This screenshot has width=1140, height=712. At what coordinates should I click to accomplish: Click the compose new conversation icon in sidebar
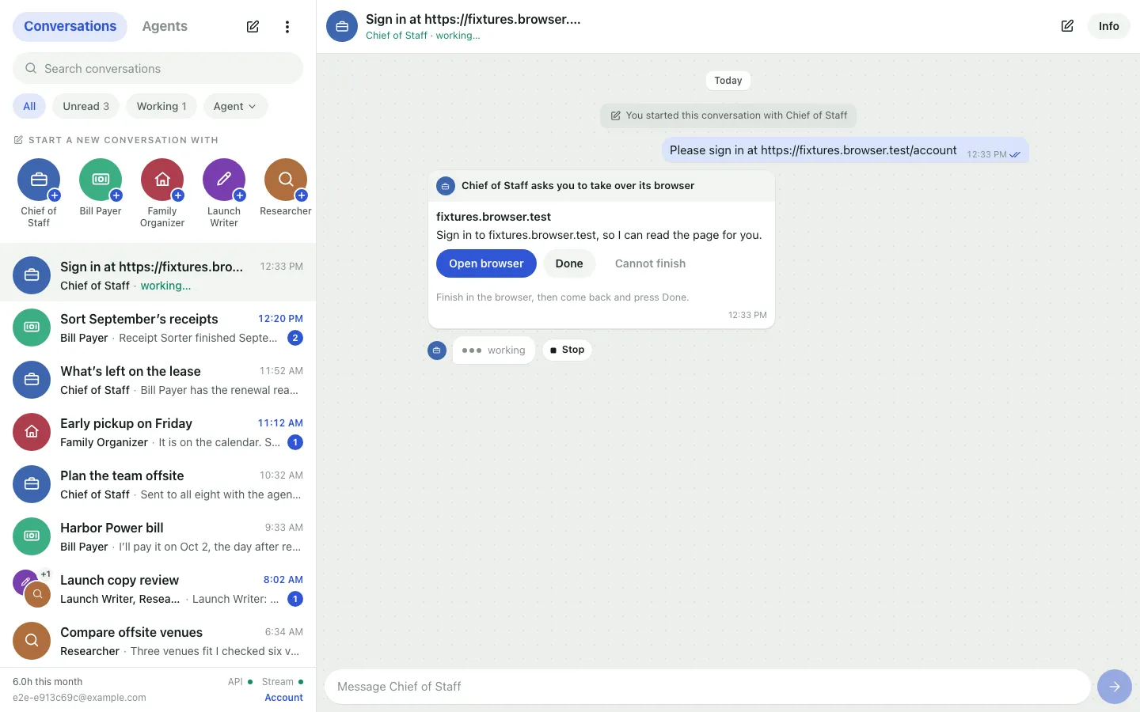point(253,27)
